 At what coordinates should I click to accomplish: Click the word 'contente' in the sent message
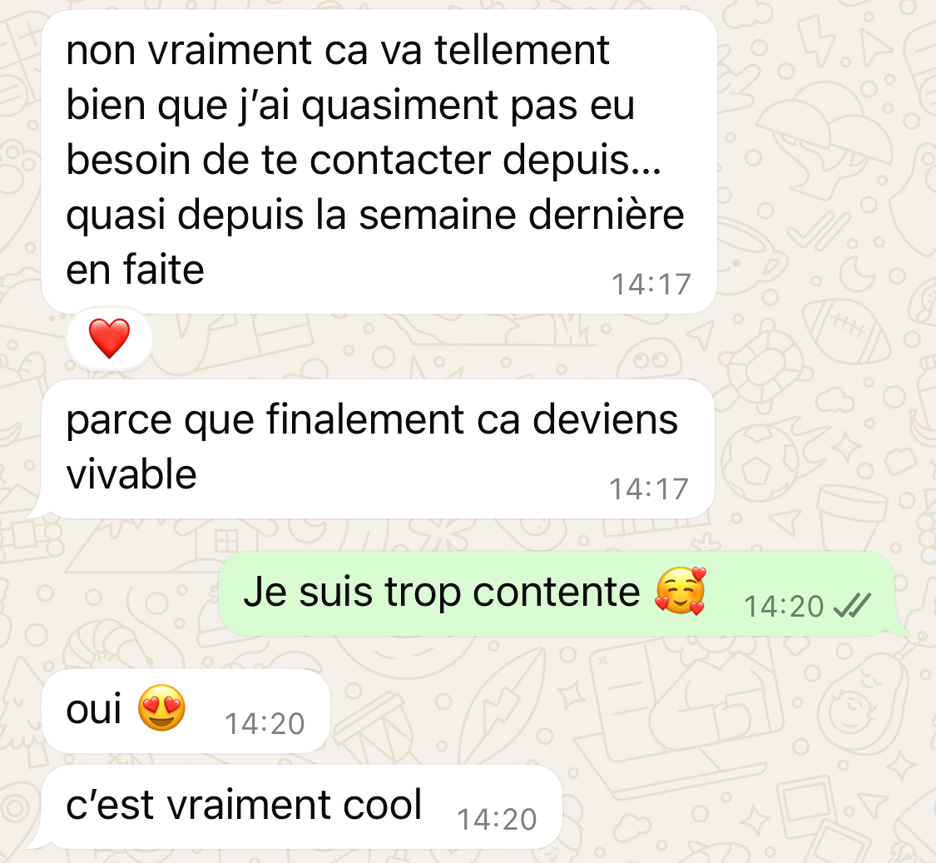(x=557, y=593)
